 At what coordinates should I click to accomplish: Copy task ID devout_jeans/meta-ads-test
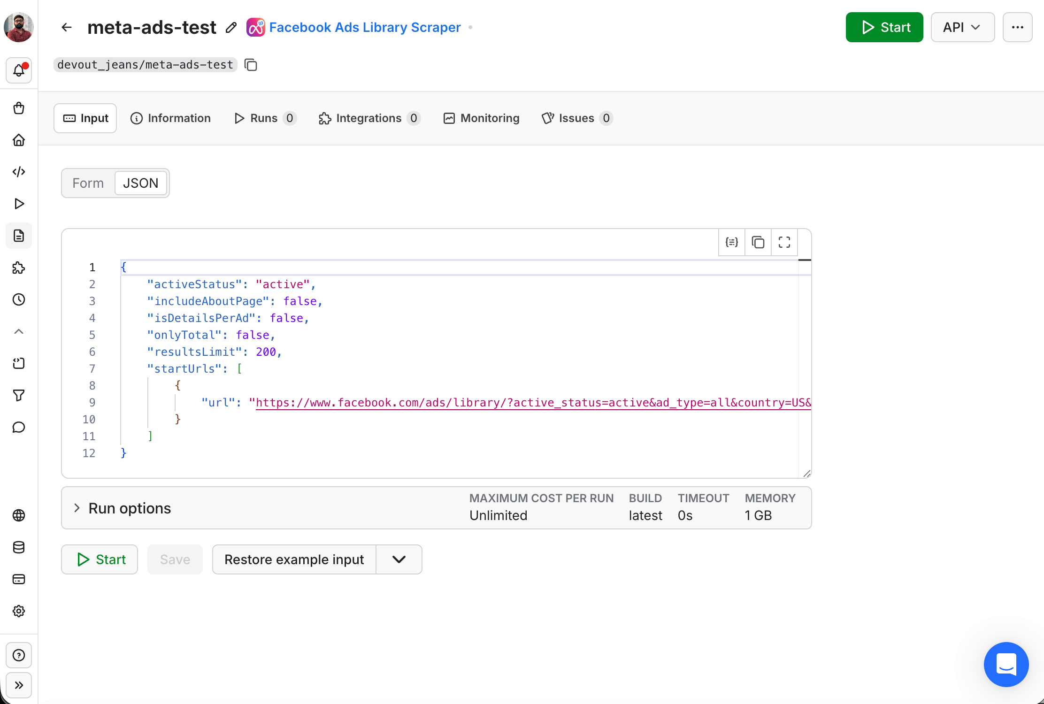pyautogui.click(x=251, y=65)
